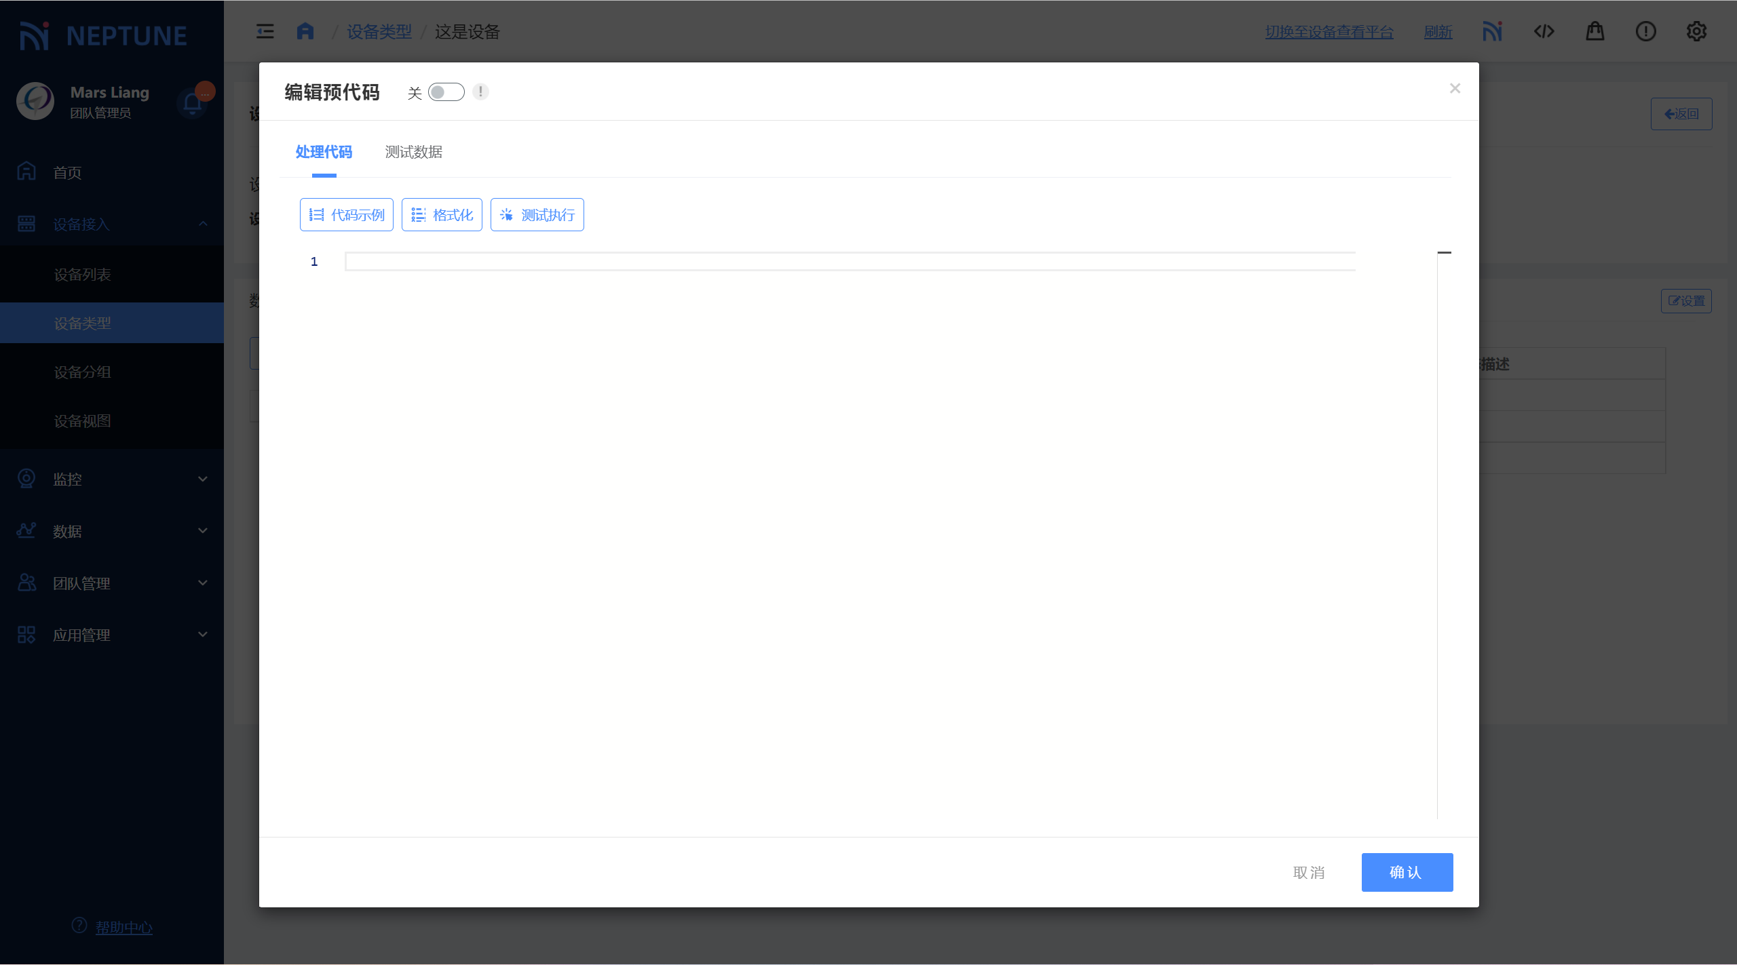The width and height of the screenshot is (1737, 965).
Task: Click the 代码示例 button
Action: pos(347,215)
